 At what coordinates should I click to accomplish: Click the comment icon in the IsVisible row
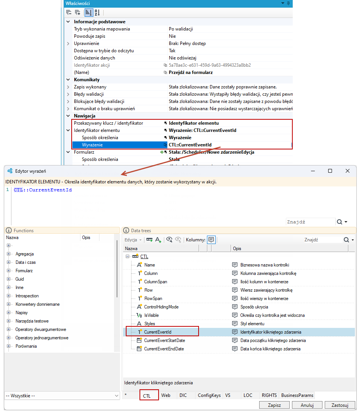pos(235,315)
